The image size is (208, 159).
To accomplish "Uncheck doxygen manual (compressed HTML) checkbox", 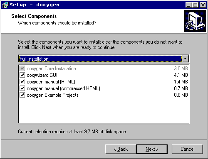I will [x=22, y=88].
